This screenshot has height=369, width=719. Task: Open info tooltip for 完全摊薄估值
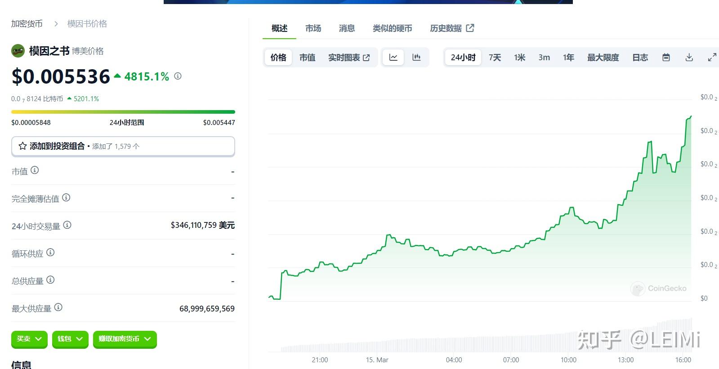click(66, 197)
